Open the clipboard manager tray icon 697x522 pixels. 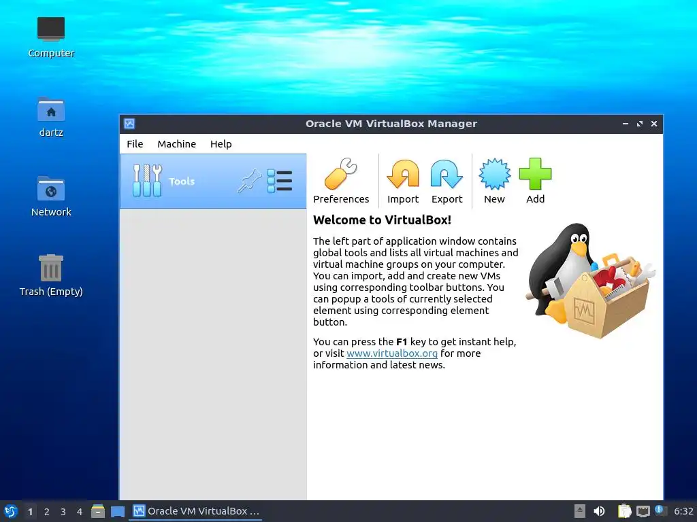(625, 511)
